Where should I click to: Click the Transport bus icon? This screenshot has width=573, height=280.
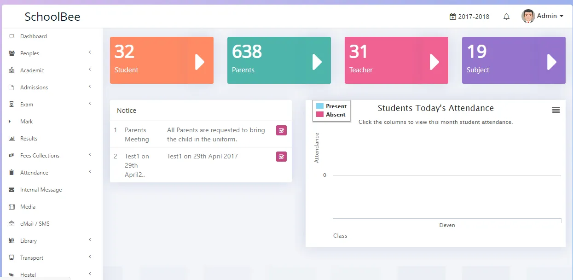12,258
